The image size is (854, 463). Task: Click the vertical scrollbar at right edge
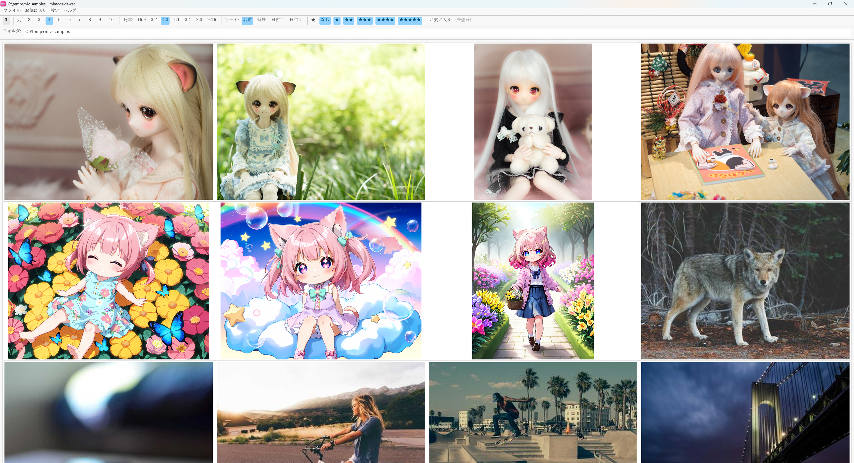pyautogui.click(x=852, y=126)
